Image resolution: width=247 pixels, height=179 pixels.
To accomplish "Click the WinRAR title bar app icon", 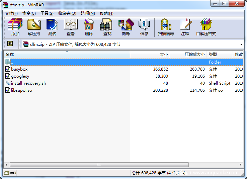I will (x=5, y=5).
